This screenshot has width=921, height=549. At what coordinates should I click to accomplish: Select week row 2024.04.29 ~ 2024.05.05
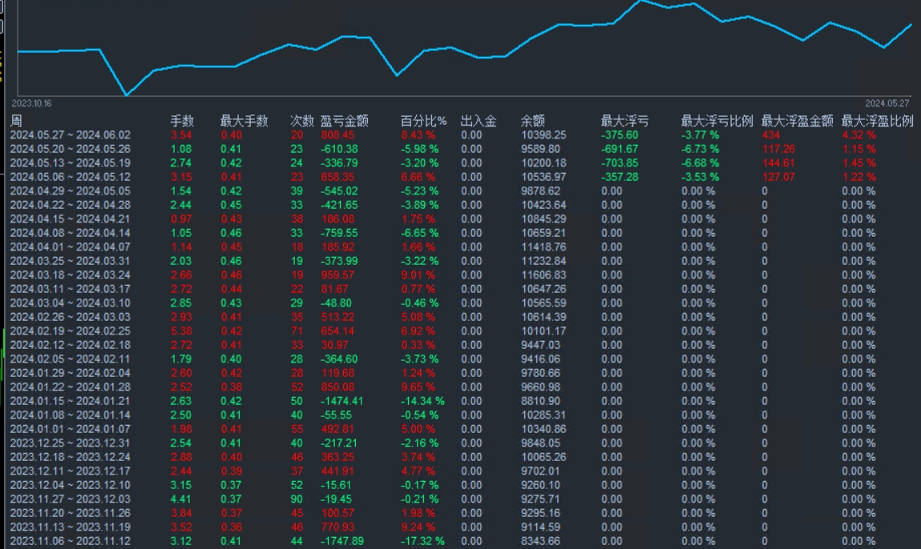click(x=460, y=191)
